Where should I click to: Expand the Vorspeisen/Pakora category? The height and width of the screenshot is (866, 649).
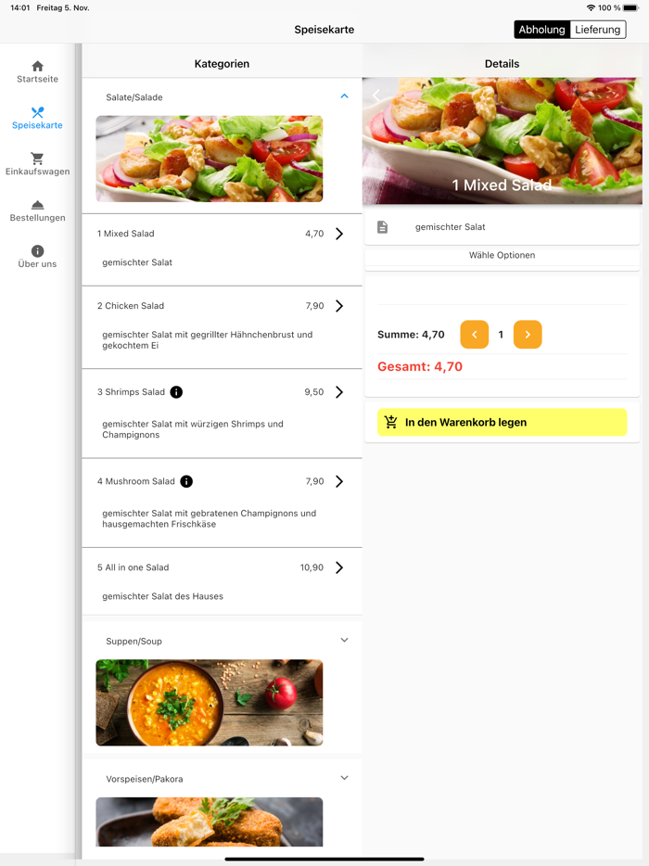pyautogui.click(x=344, y=778)
